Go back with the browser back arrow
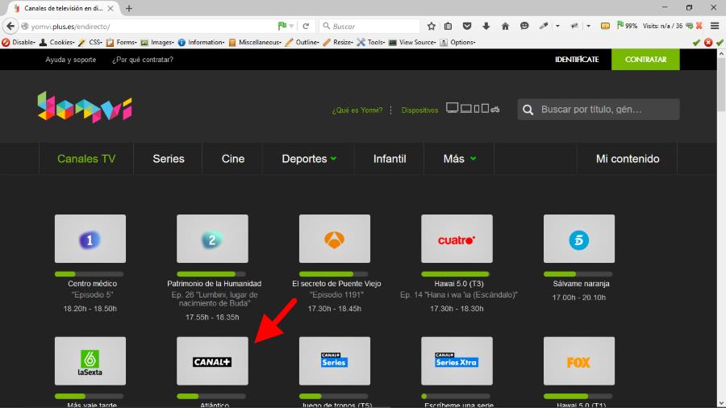Screen dimensions: 726x408 click(10, 26)
